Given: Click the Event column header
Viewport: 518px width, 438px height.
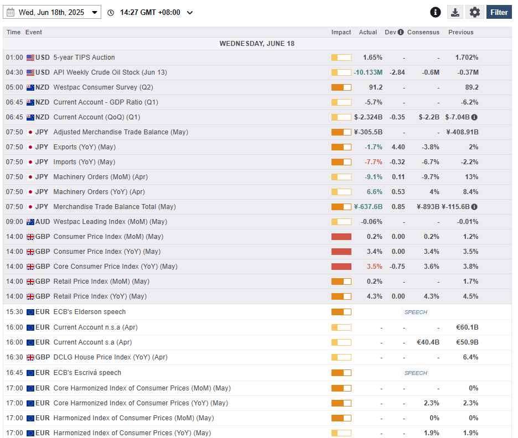Looking at the screenshot, I should tap(34, 32).
